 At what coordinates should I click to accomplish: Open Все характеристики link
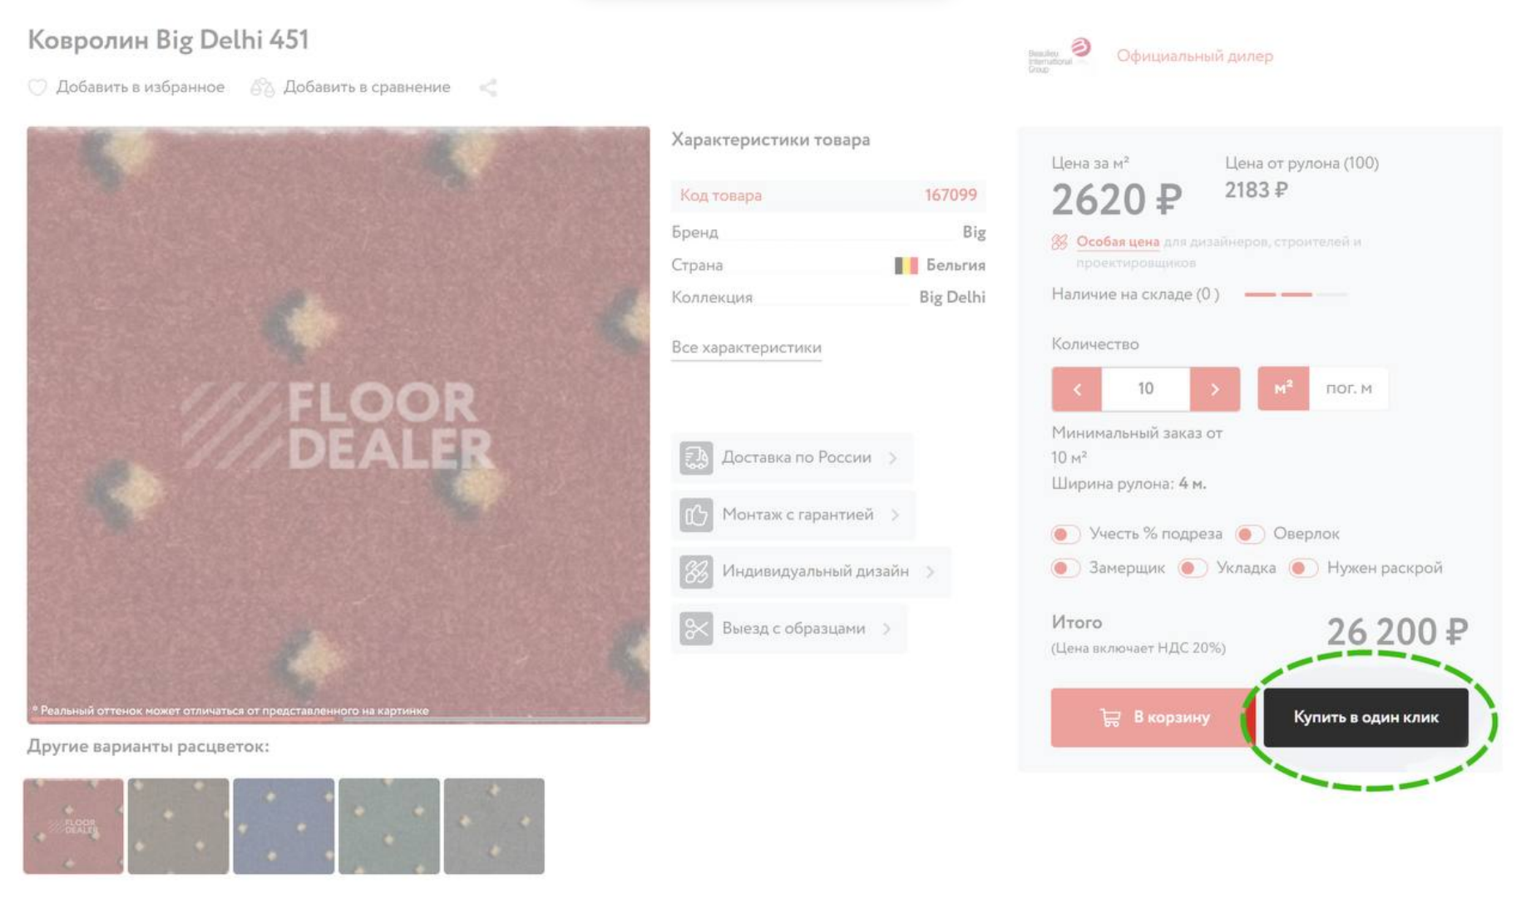746,348
